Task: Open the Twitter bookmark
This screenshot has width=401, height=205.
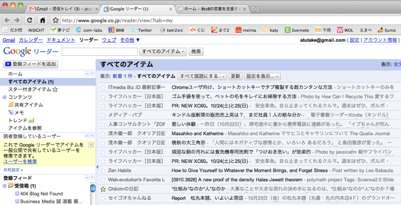Action: pyautogui.click(x=142, y=30)
